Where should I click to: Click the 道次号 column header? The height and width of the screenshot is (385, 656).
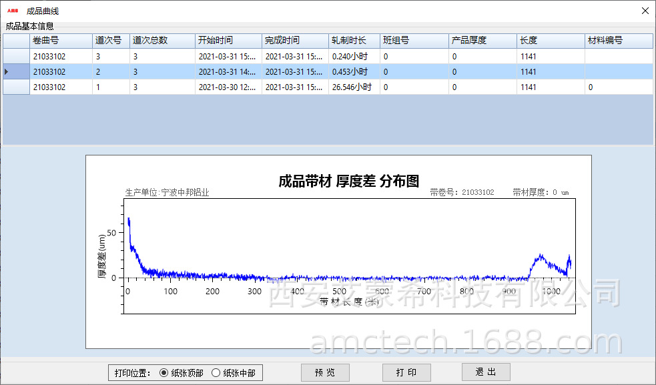click(x=110, y=41)
